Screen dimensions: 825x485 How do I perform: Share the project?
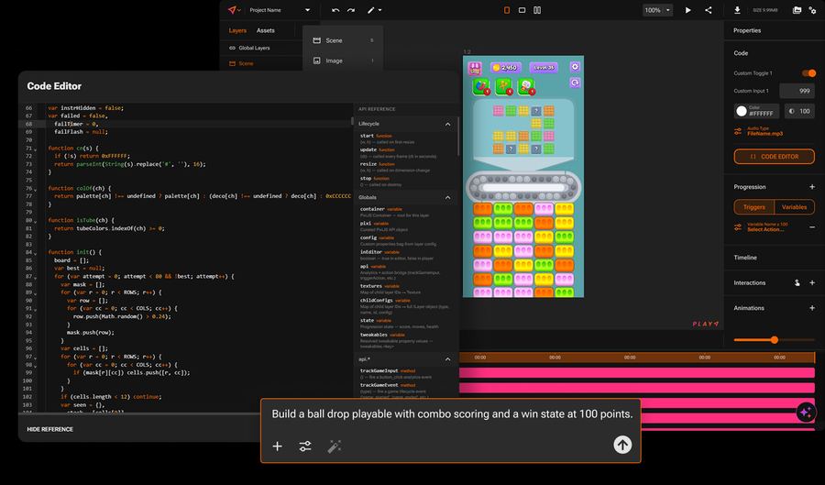709,10
